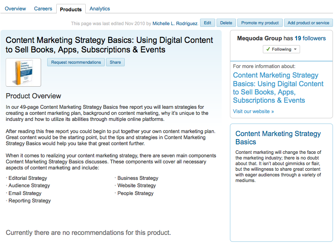Open the 19 followers link

[310, 38]
